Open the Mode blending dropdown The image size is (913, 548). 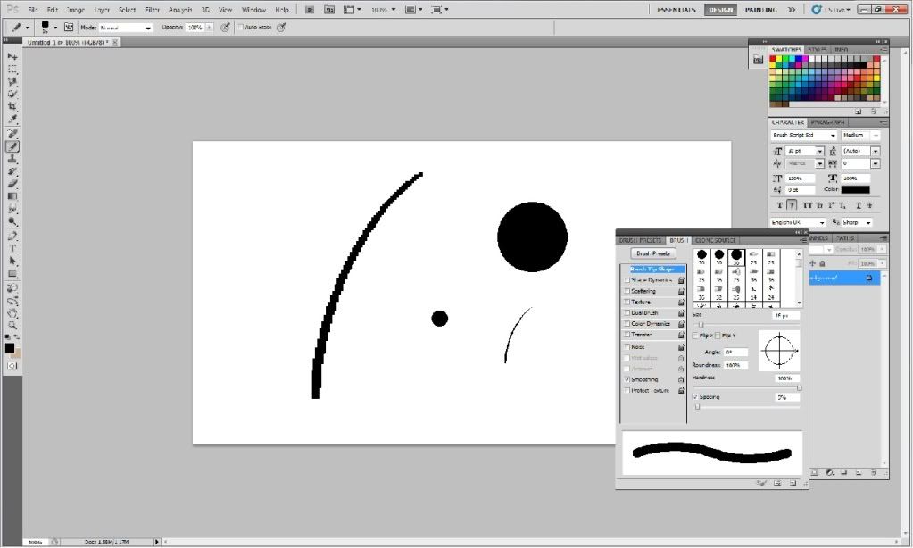[125, 28]
